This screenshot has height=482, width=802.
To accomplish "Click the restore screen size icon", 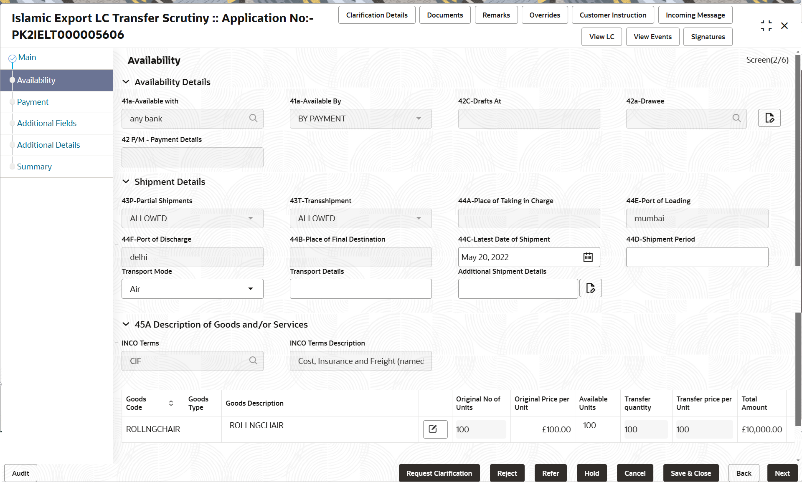I will point(766,25).
